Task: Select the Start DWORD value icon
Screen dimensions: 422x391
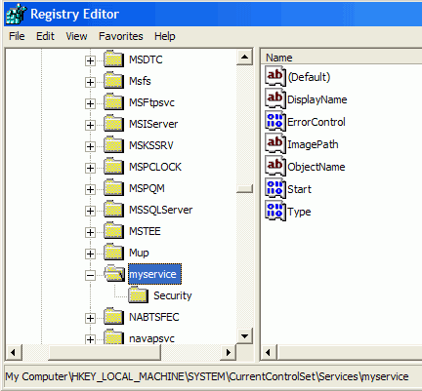Action: click(x=275, y=188)
